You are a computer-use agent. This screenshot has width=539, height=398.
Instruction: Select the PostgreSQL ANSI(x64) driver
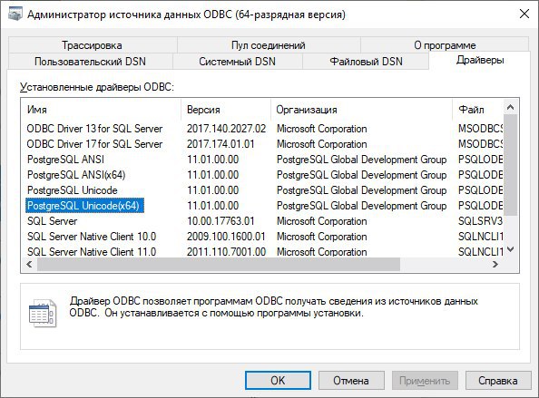(x=76, y=175)
